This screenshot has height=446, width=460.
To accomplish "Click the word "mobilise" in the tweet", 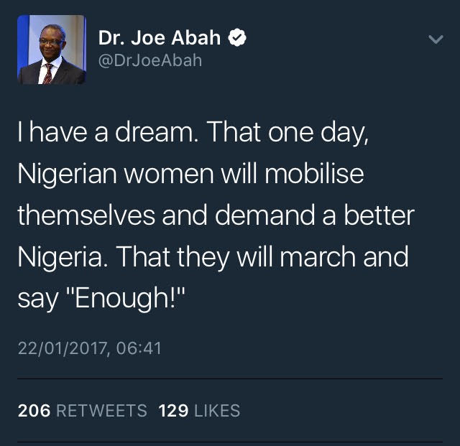I will click(x=314, y=173).
